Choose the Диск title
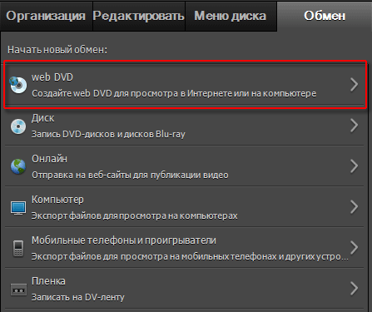Viewport: 372px width, 312px height. [43, 118]
